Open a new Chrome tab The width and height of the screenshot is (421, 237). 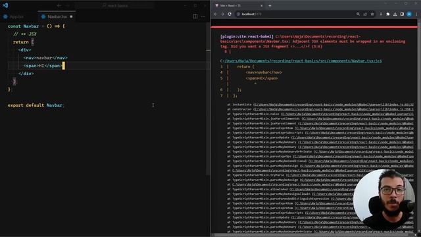270,6
